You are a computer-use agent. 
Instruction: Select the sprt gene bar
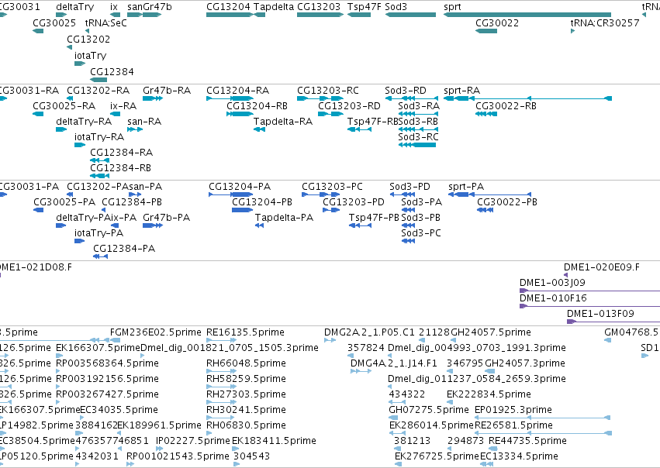527,15
